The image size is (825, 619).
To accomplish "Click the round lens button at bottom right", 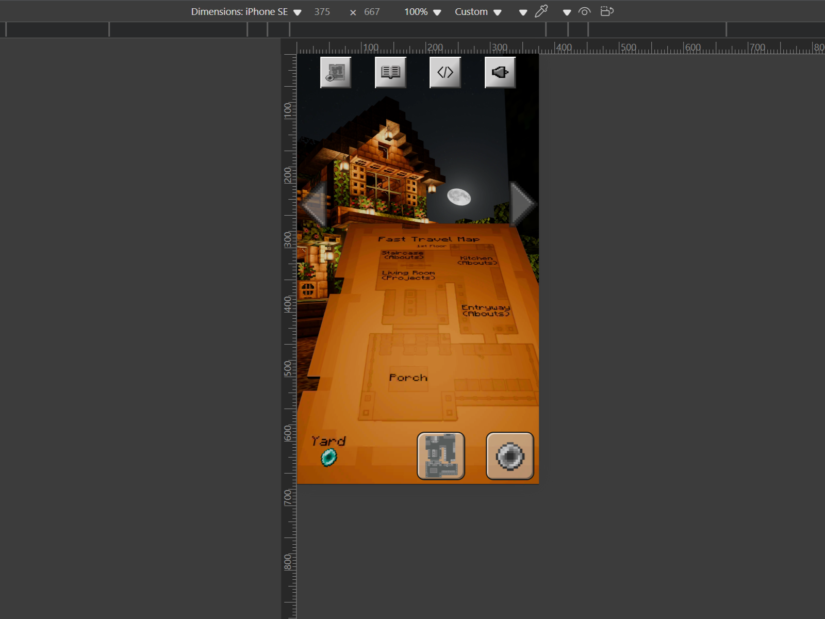I will coord(510,456).
